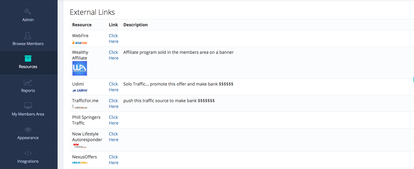Open Wealthy Affiliate Click Here link
The width and height of the screenshot is (414, 169).
point(114,55)
